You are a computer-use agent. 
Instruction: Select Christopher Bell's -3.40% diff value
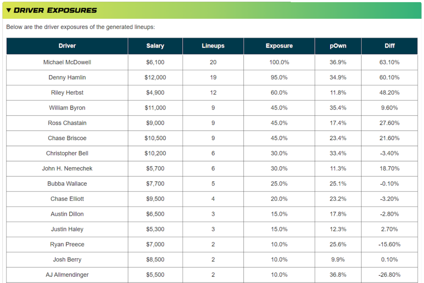tap(389, 153)
